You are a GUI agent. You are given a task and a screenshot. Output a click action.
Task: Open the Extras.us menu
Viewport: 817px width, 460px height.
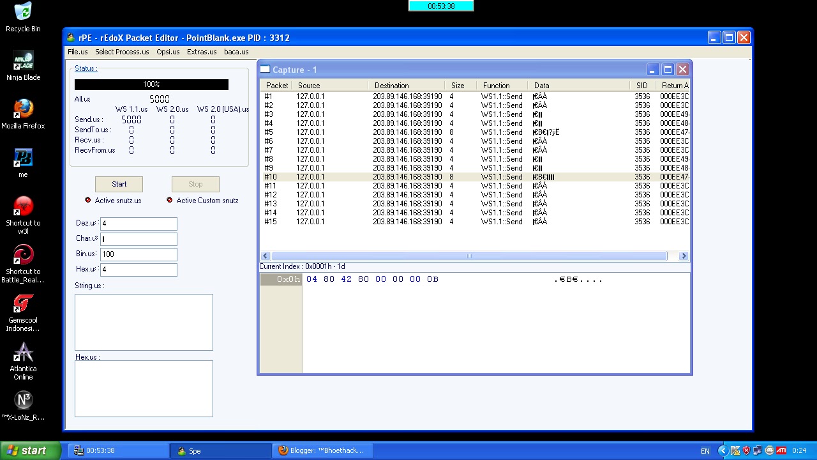[202, 52]
